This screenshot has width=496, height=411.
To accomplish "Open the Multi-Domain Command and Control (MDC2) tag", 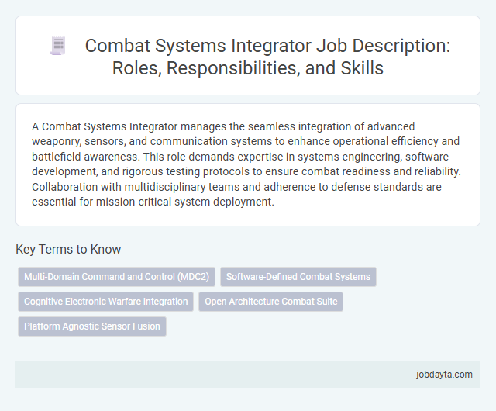I will click(x=117, y=277).
